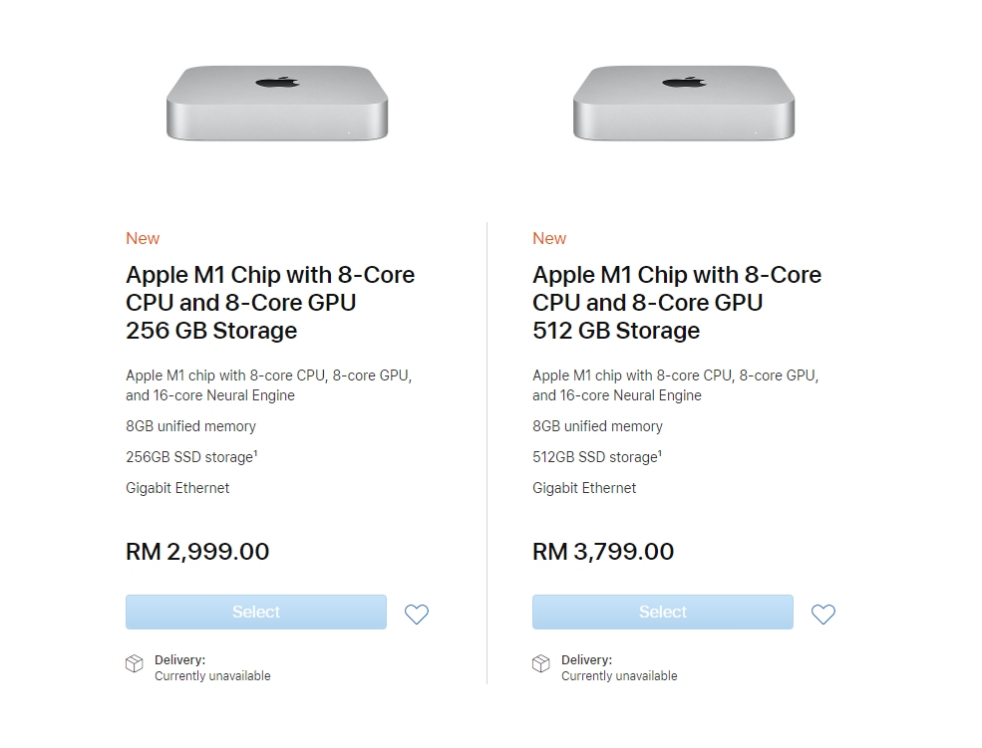Open footnote 1 next to 256GB SSD storage
The width and height of the screenshot is (982, 748).
point(257,453)
